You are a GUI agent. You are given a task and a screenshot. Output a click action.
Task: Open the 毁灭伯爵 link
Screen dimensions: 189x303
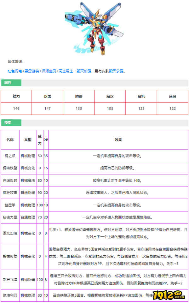[83, 71]
